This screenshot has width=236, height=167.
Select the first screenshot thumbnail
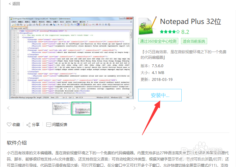click(x=61, y=108)
